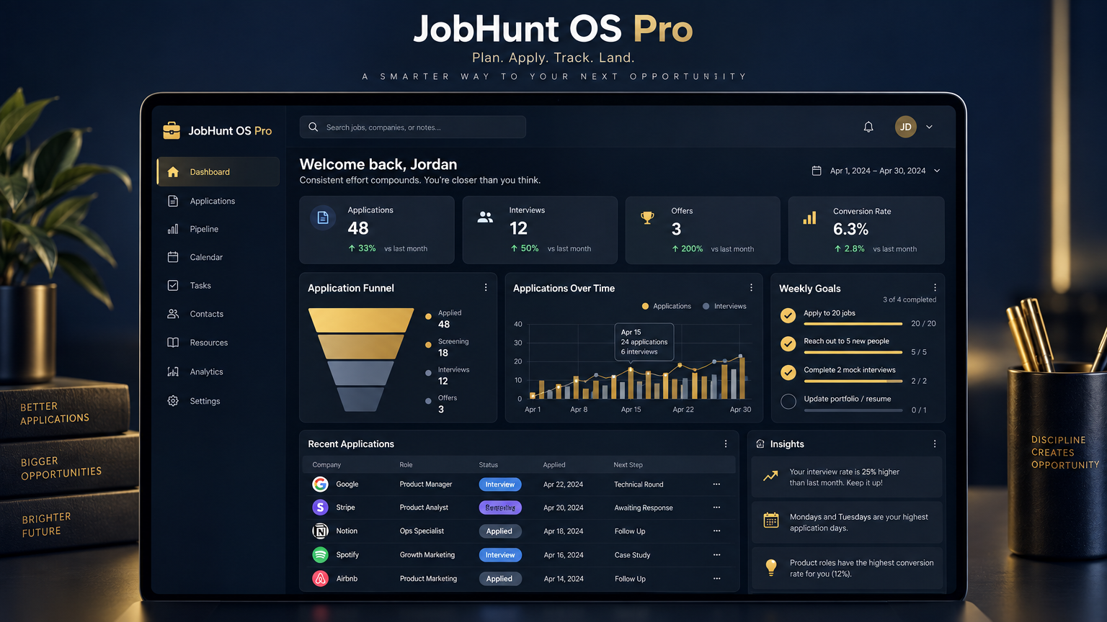Click the JobHunt OS Pro briefcase logo
The width and height of the screenshot is (1107, 622).
point(172,130)
